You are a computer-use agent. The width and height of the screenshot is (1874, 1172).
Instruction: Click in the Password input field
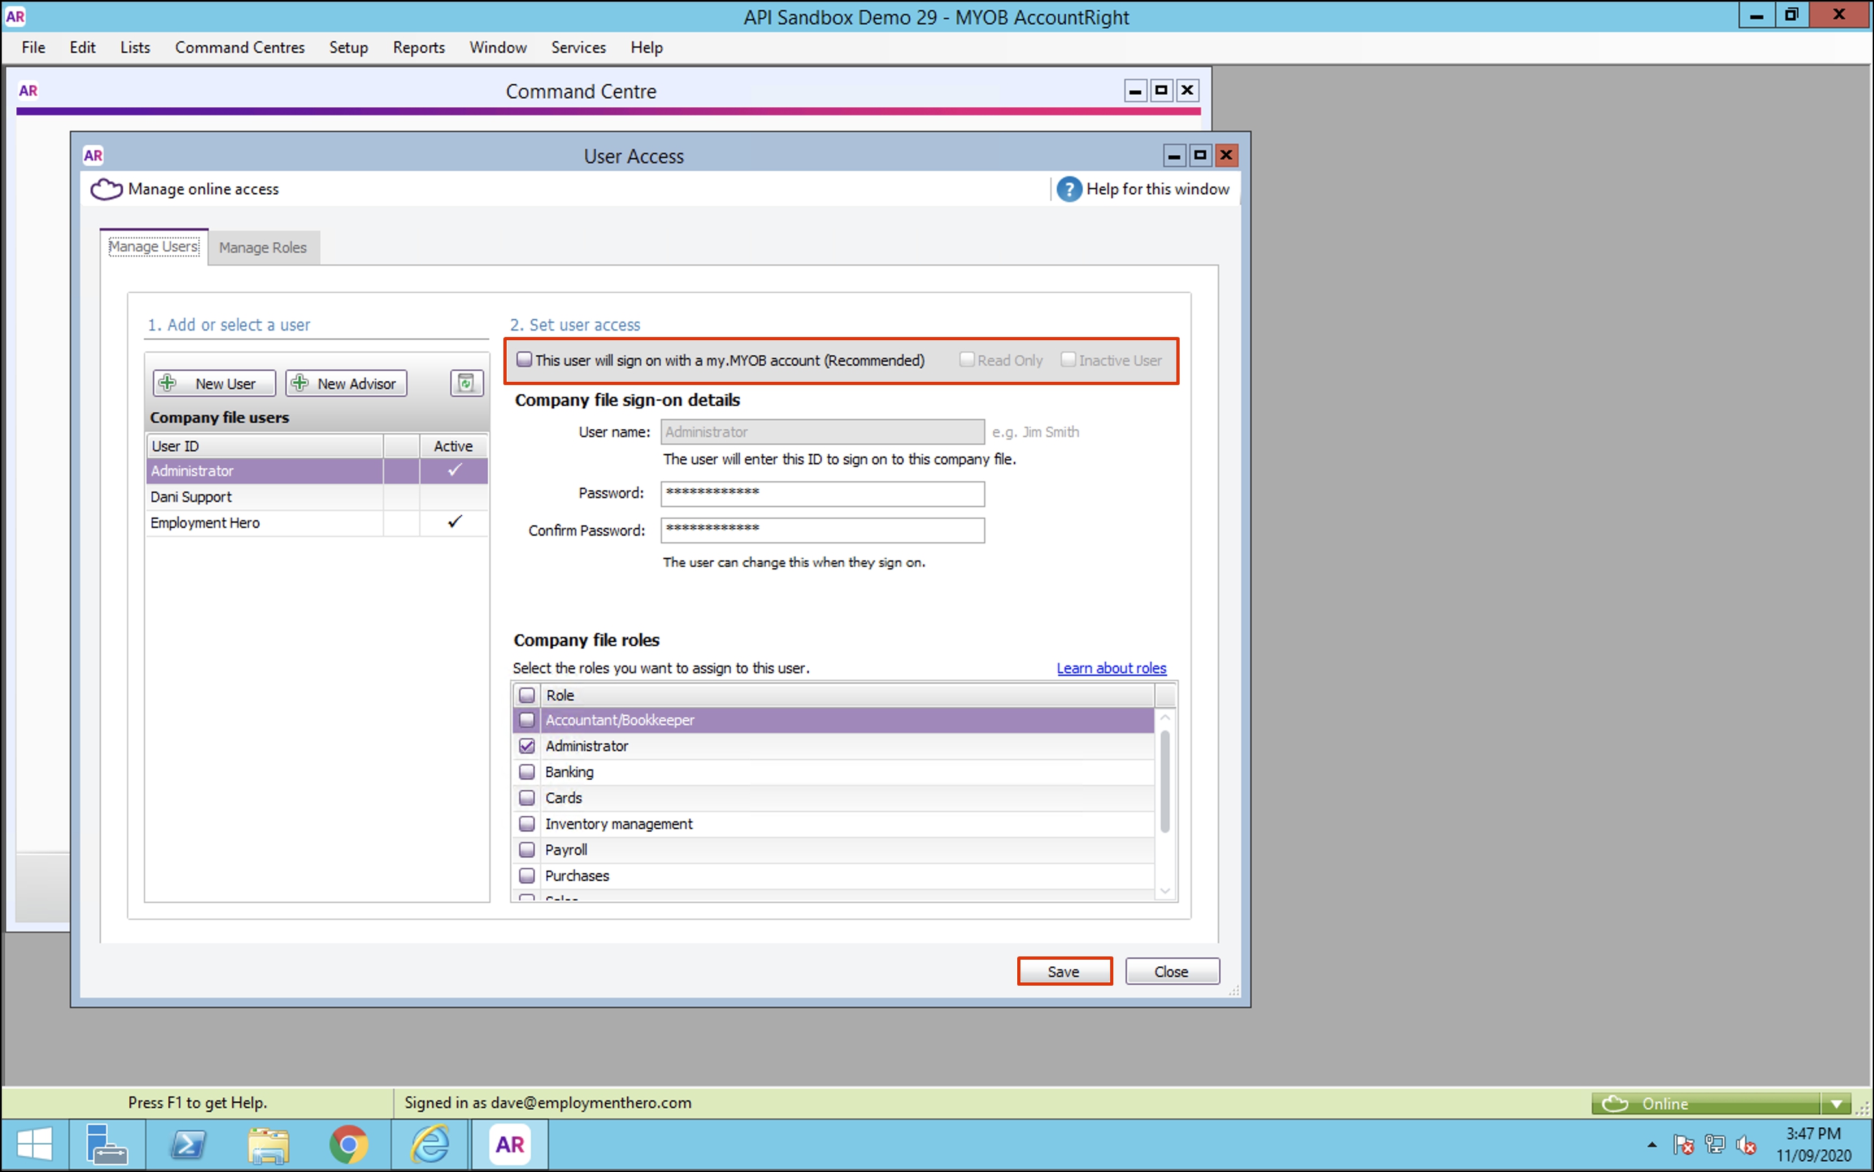coord(822,493)
